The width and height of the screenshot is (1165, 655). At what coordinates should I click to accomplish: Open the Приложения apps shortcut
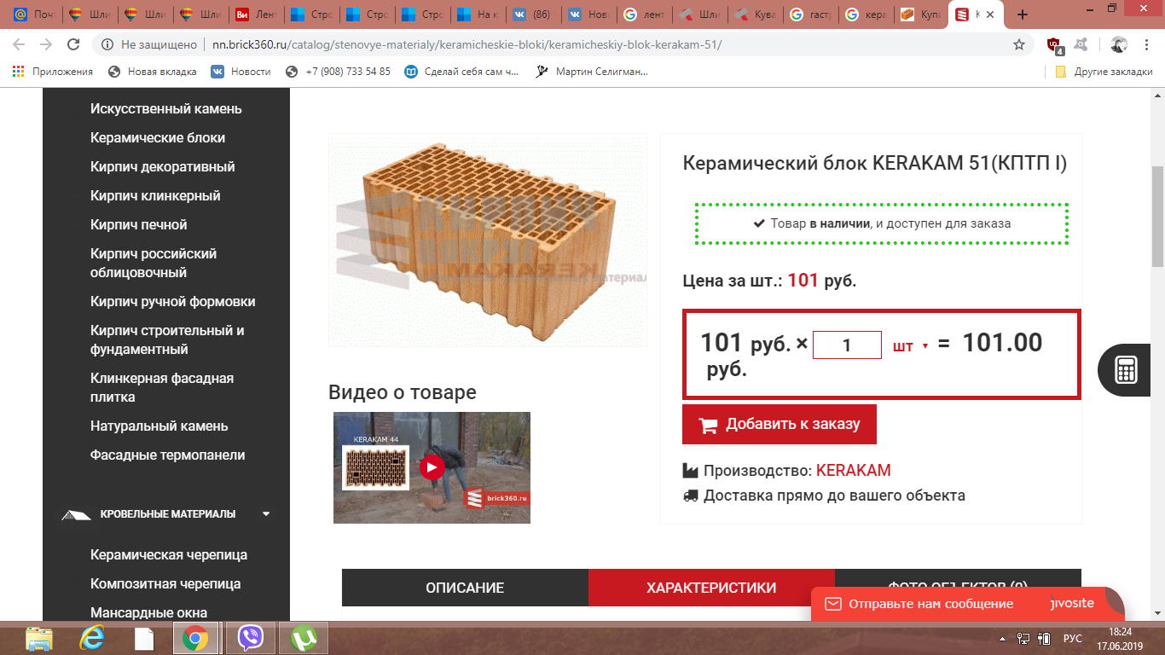[53, 72]
